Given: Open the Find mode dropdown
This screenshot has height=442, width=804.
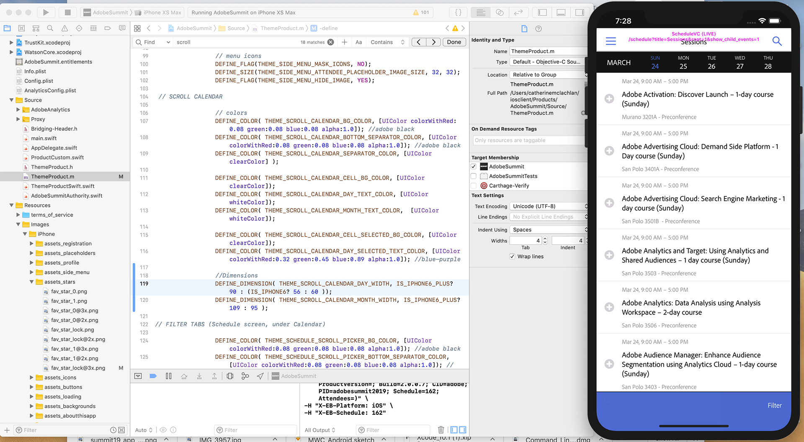Looking at the screenshot, I should click(153, 42).
